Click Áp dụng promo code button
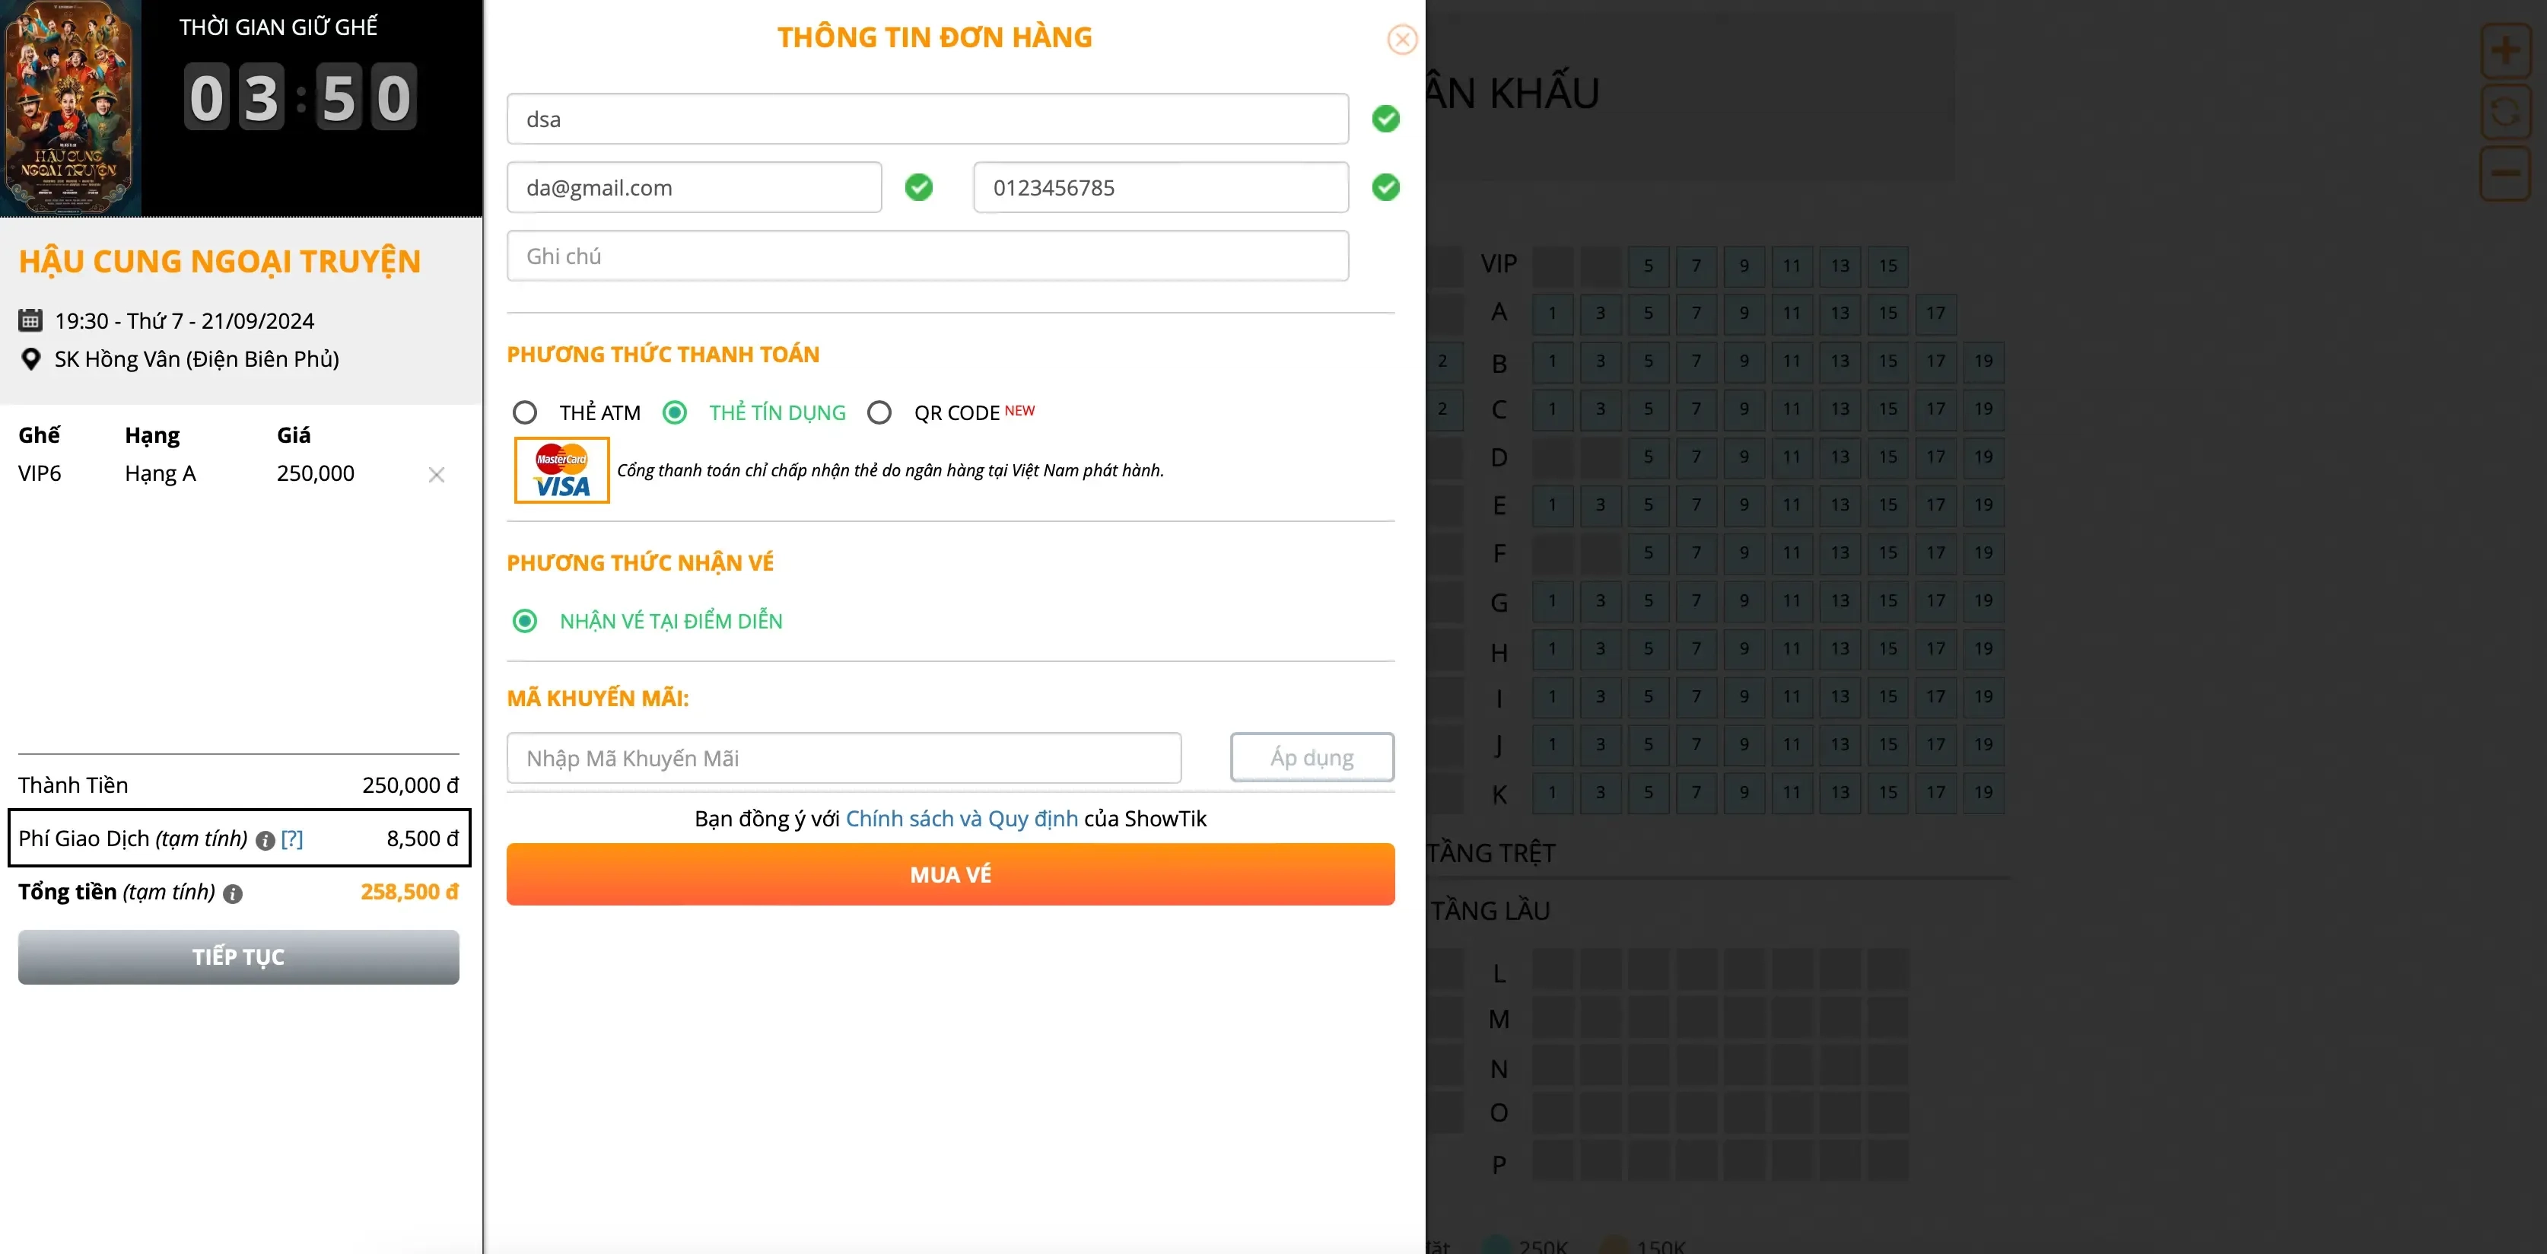The height and width of the screenshot is (1254, 2547). point(1311,758)
